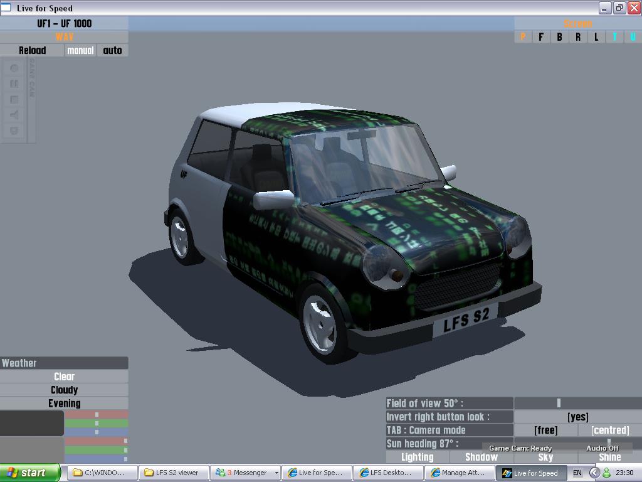Switch to LFS Deskto... browser window
The width and height of the screenshot is (642, 482).
[387, 473]
